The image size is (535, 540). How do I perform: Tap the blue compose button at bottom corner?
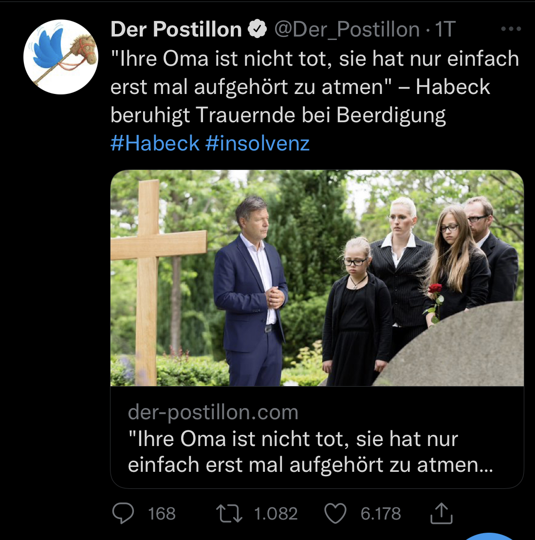tap(489, 536)
